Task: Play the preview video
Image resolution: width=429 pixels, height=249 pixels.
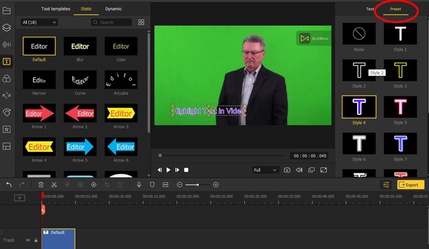Action: tap(168, 170)
